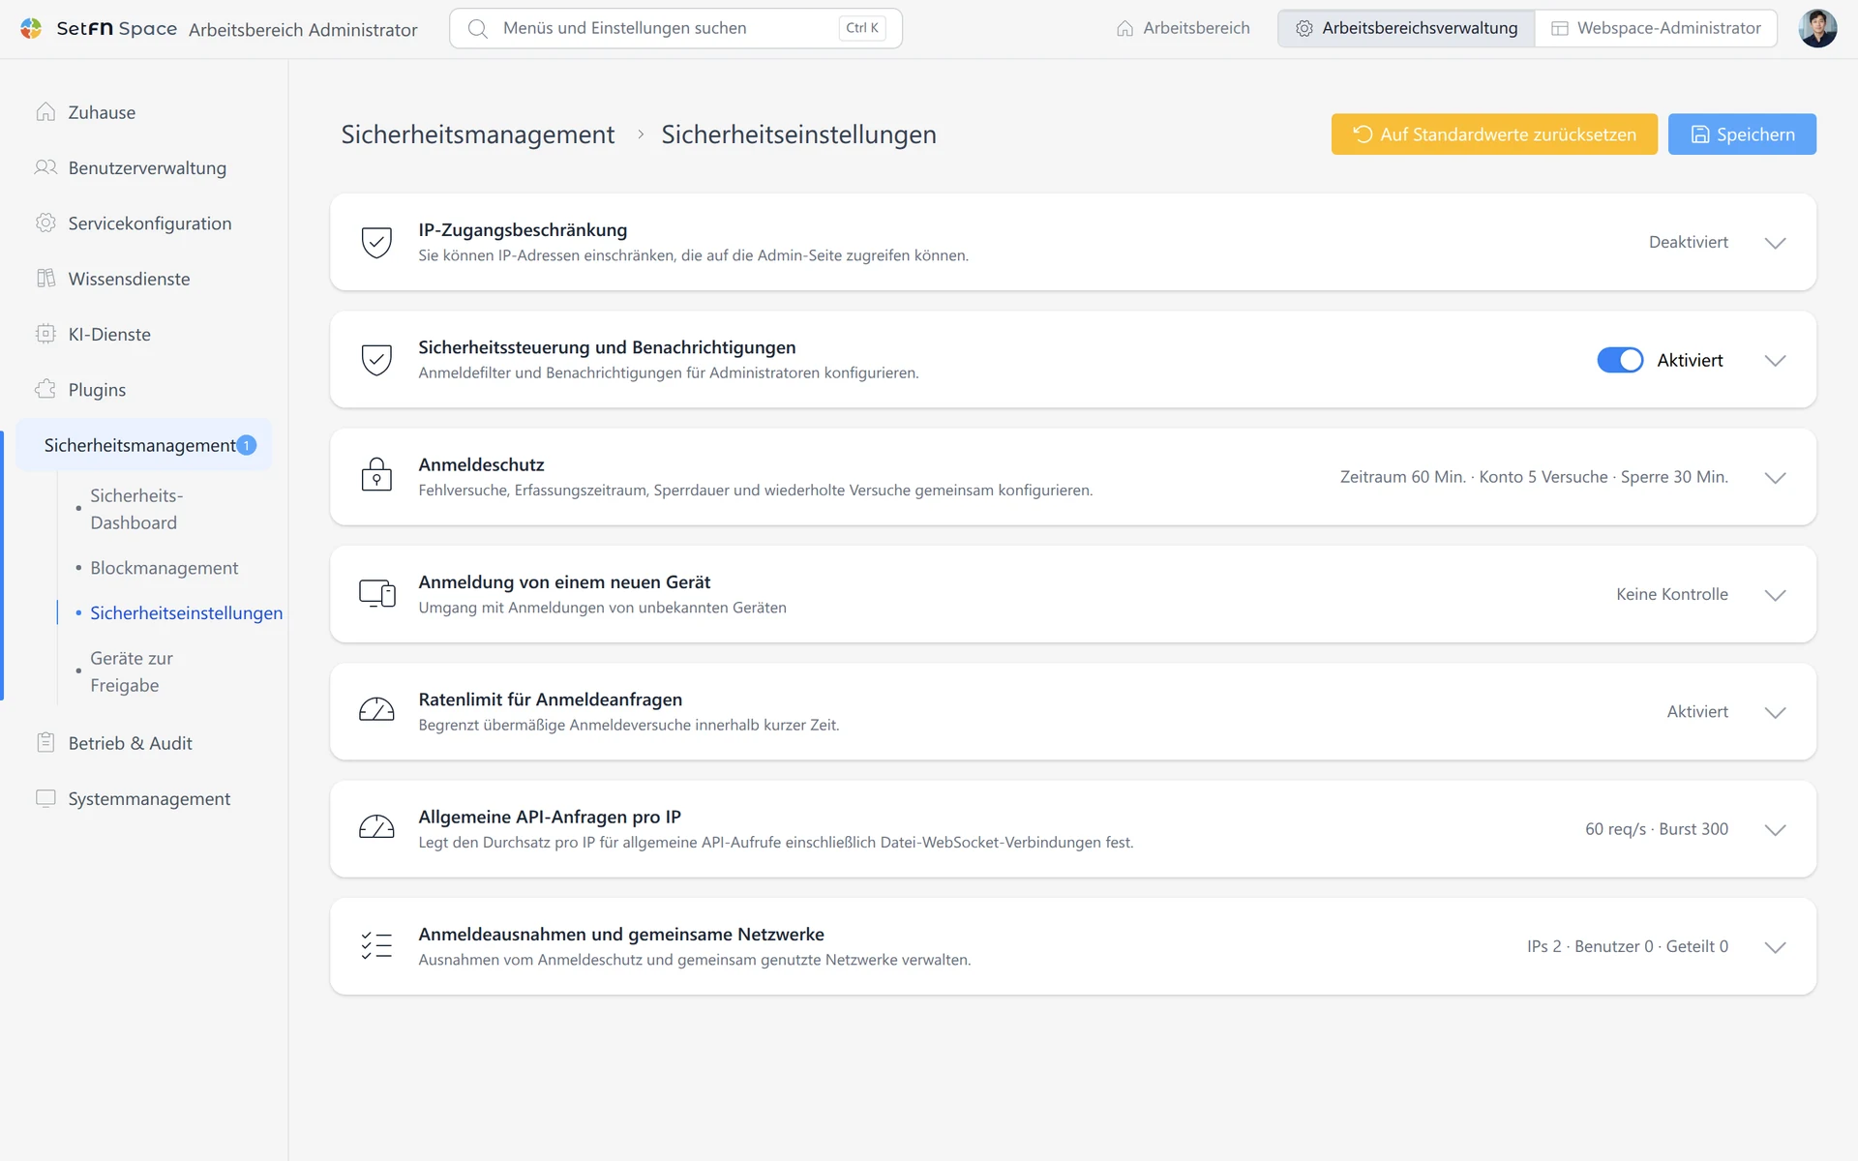Click the Sicherheitseinstellungen breadcrumb heading

coord(798,134)
